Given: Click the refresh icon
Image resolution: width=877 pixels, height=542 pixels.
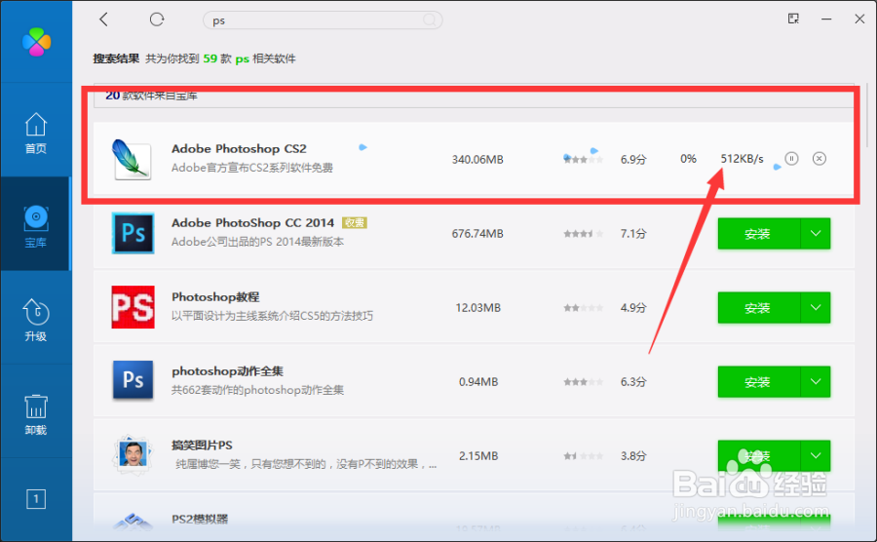Looking at the screenshot, I should [x=157, y=19].
